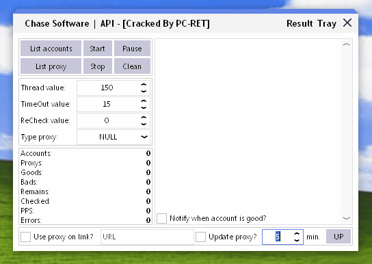Viewport: 372px width, 264px height.
Task: Click the Start button
Action: pyautogui.click(x=98, y=49)
